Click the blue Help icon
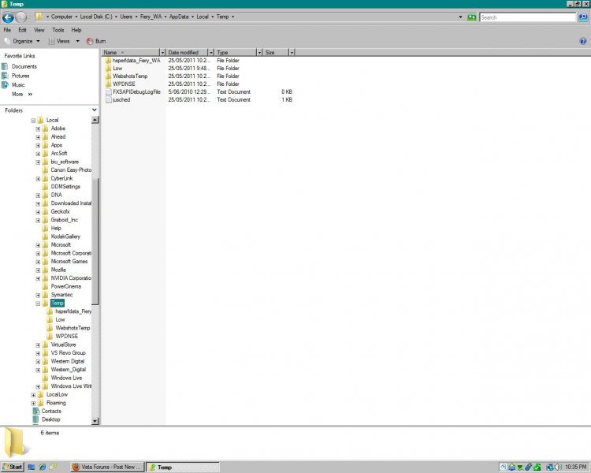The image size is (591, 473). pyautogui.click(x=582, y=41)
